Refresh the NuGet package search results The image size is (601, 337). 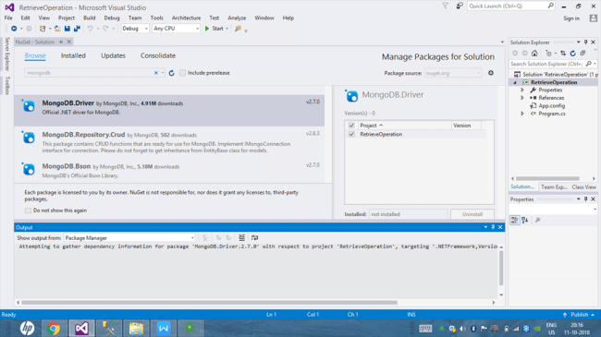(x=172, y=73)
